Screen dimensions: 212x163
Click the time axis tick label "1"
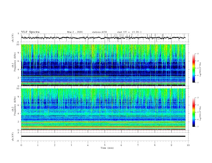(38, 145)
